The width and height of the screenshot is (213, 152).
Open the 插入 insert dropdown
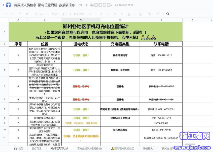[x=41, y=14]
